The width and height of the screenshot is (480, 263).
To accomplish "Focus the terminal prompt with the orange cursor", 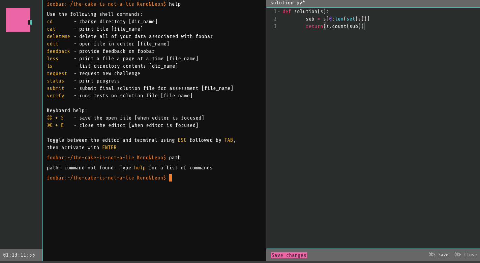I will point(170,178).
